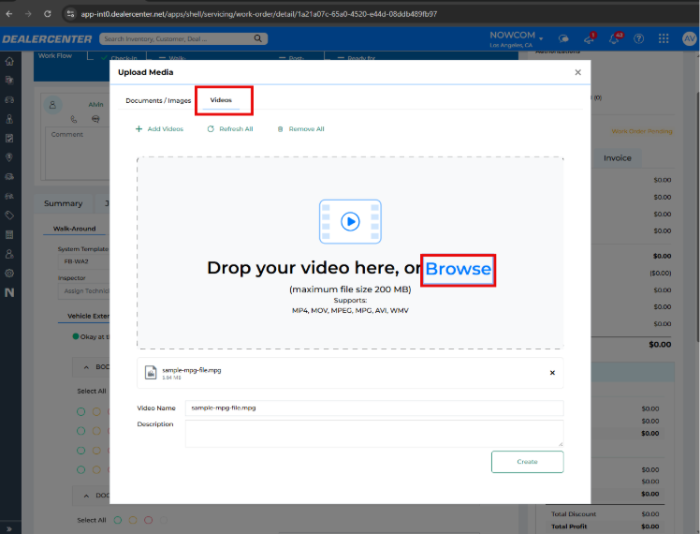Viewport: 700px width, 534px height.
Task: Open the car inventory sidebar icon
Action: pos(9,99)
